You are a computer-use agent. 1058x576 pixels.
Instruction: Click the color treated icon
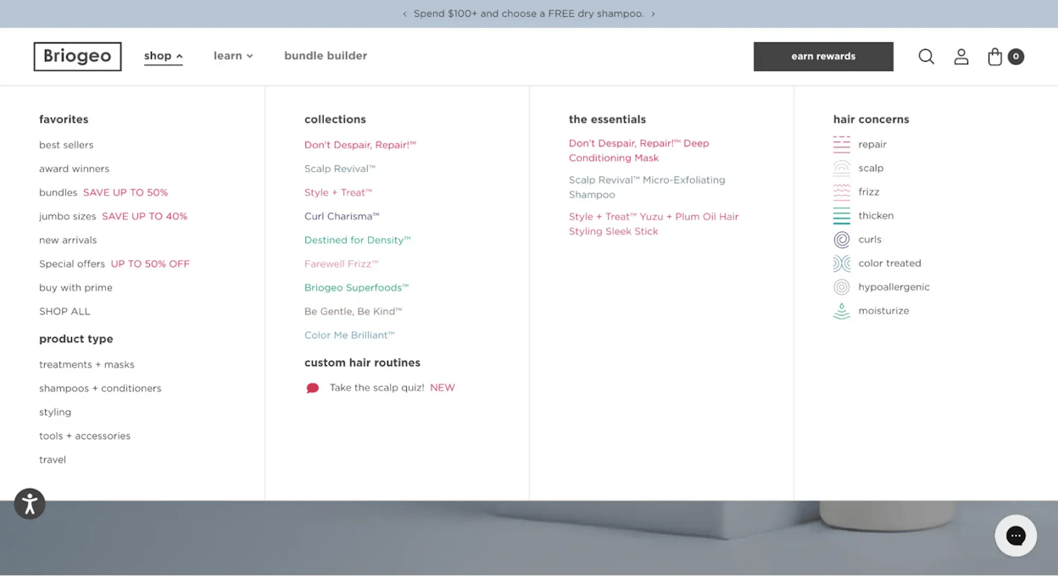[x=841, y=263]
